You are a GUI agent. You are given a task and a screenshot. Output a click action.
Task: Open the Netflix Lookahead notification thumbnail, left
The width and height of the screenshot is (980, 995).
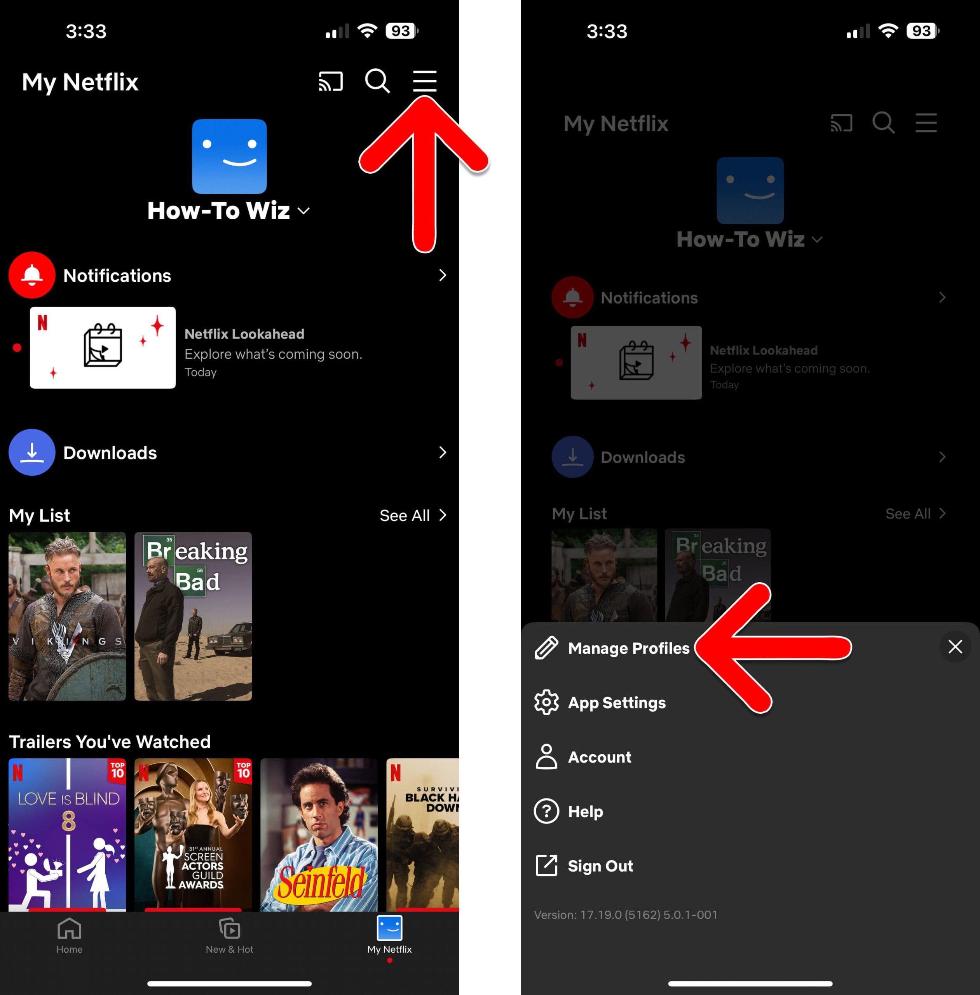(103, 347)
